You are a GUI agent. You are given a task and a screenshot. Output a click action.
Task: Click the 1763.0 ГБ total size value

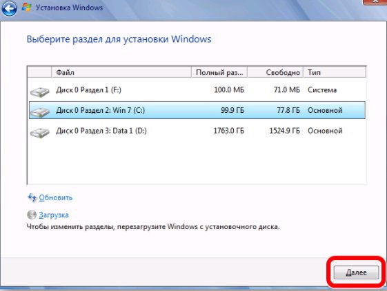tap(228, 131)
